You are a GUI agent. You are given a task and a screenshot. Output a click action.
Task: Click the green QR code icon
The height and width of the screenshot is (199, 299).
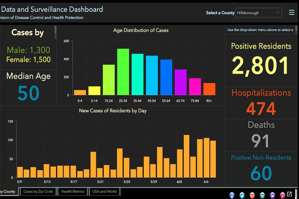point(262,195)
